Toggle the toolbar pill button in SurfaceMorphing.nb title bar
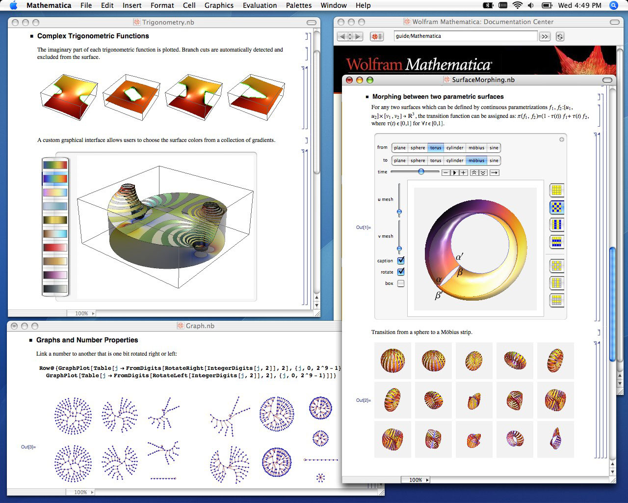This screenshot has width=628, height=503. (x=607, y=80)
